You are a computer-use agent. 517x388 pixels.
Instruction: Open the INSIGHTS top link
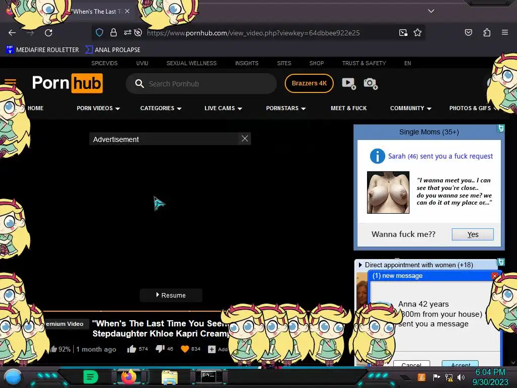click(x=246, y=63)
